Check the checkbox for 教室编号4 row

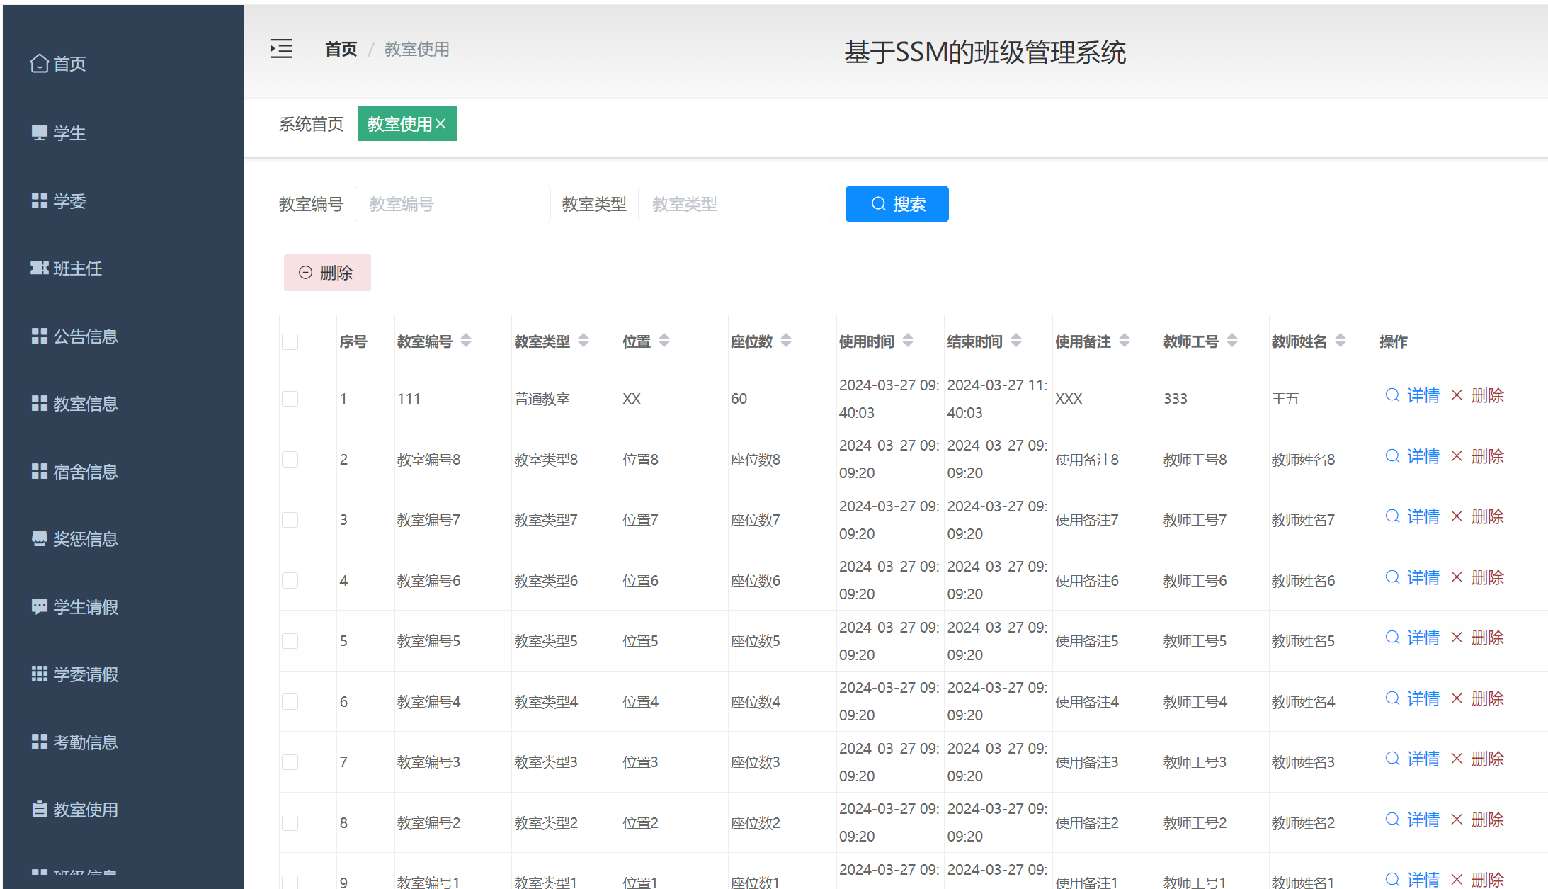[x=290, y=702]
